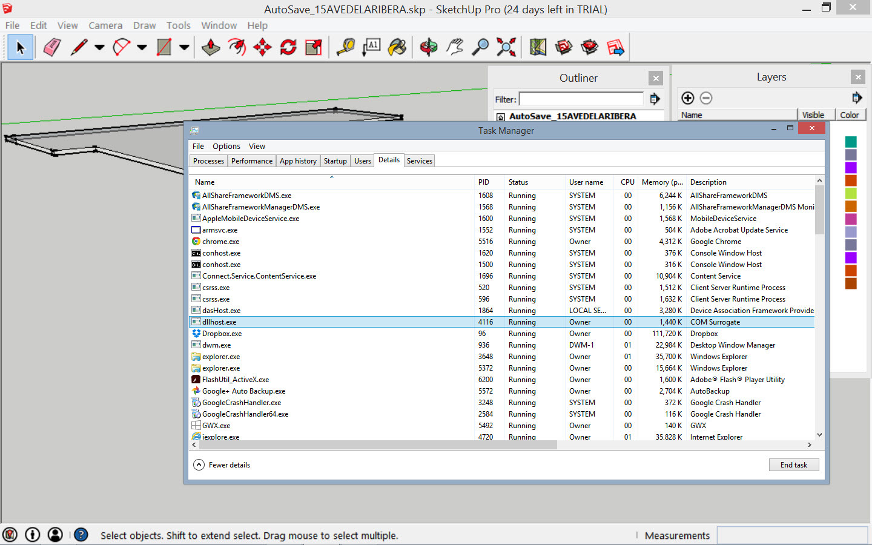The height and width of the screenshot is (545, 872).
Task: Expand the Line tool dropdown arrow
Action: (x=99, y=47)
